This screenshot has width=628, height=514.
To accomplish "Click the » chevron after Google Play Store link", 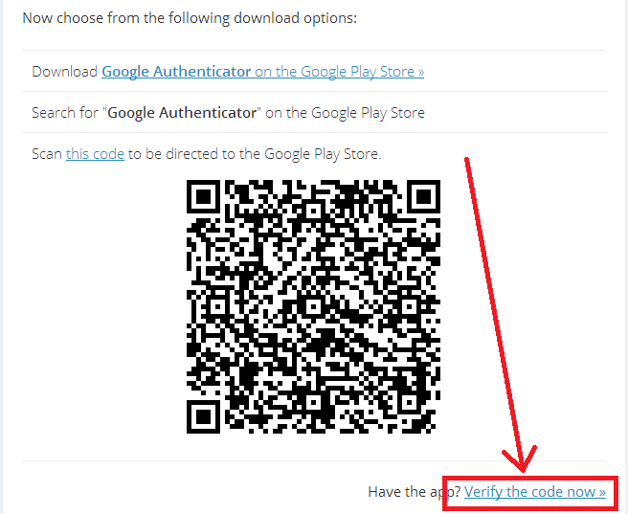I will click(x=420, y=73).
